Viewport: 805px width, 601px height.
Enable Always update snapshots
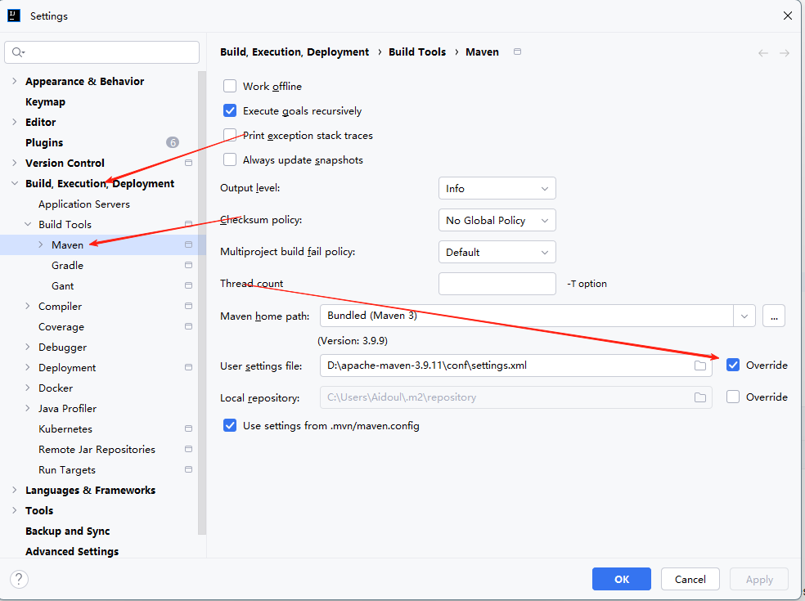[x=230, y=160]
